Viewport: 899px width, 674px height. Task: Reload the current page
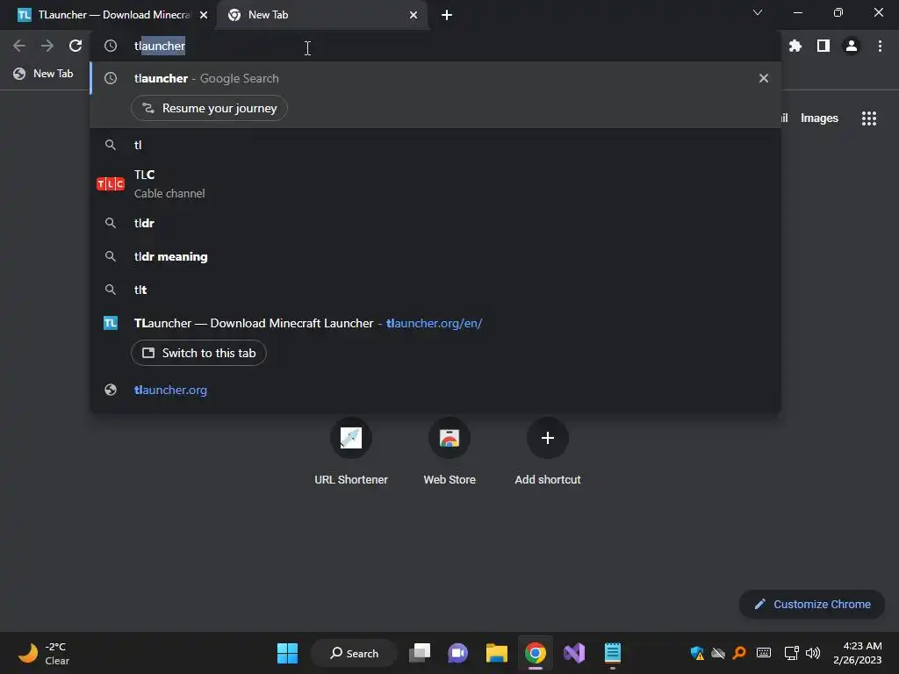(76, 46)
